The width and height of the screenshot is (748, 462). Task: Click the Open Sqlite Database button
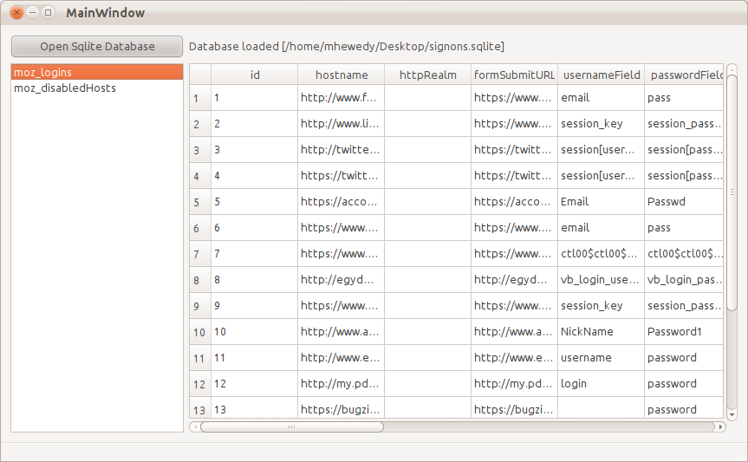coord(97,46)
